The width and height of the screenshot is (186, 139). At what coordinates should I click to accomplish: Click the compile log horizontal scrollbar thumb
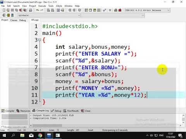pyautogui.click(x=47, y=125)
